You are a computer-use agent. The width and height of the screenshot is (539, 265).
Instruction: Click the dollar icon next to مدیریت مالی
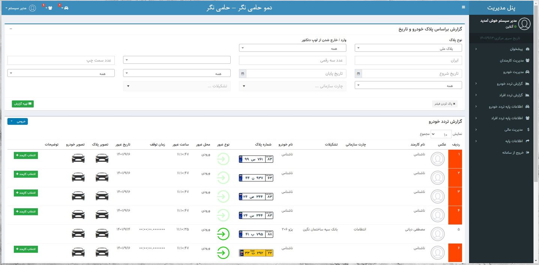point(528,130)
